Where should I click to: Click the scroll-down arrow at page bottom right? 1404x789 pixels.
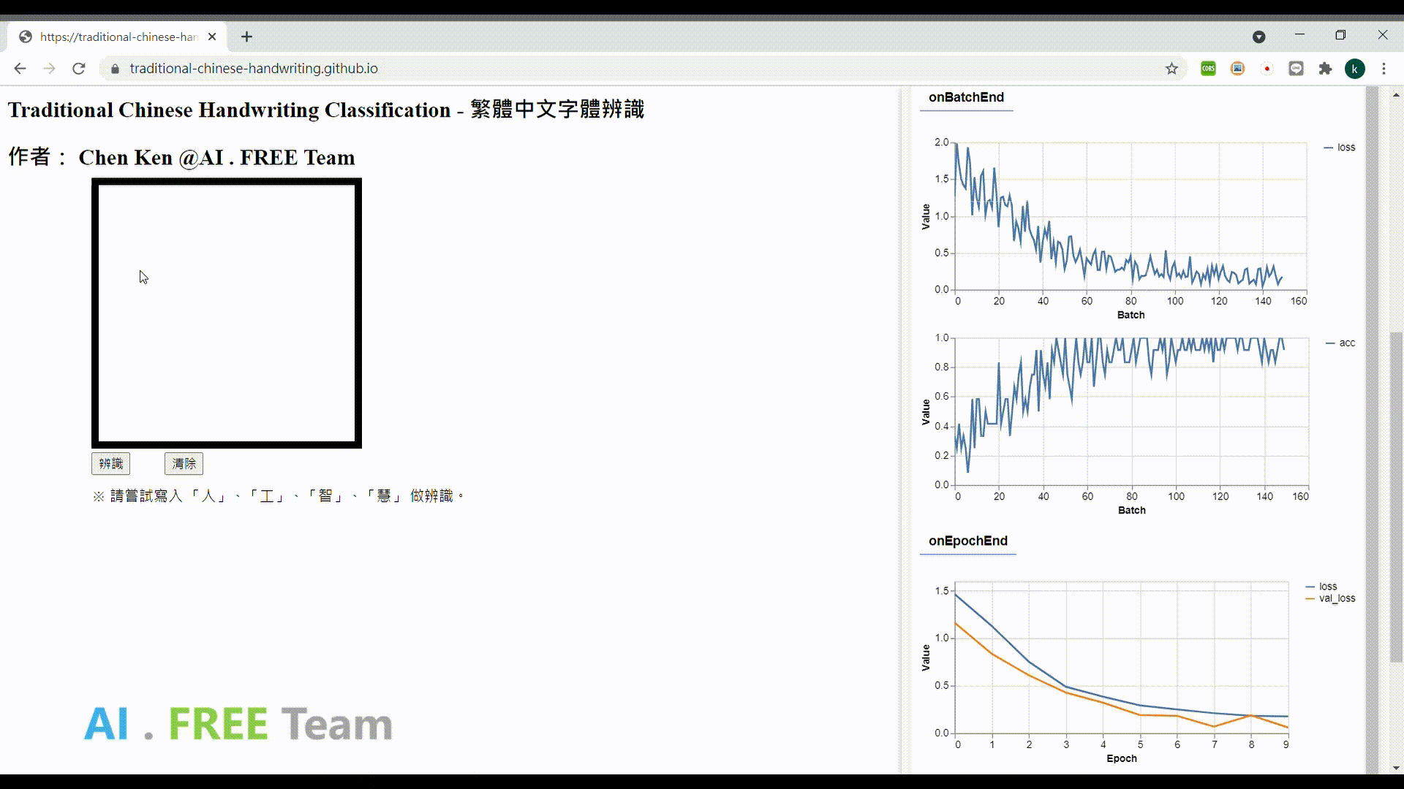click(x=1395, y=768)
